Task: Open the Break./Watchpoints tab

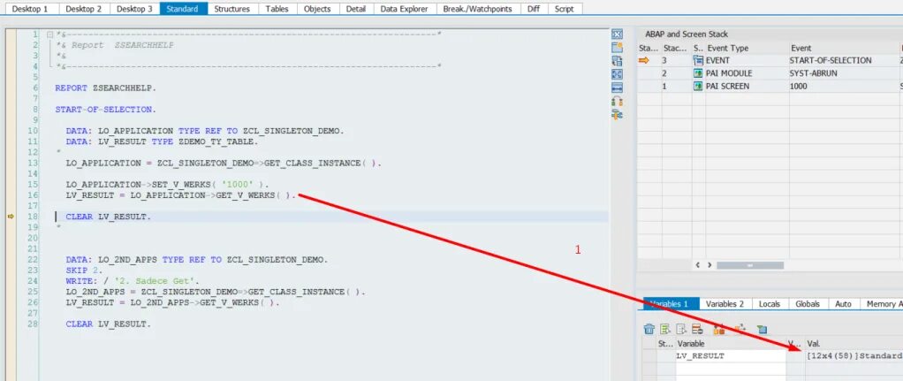Action: click(x=477, y=9)
